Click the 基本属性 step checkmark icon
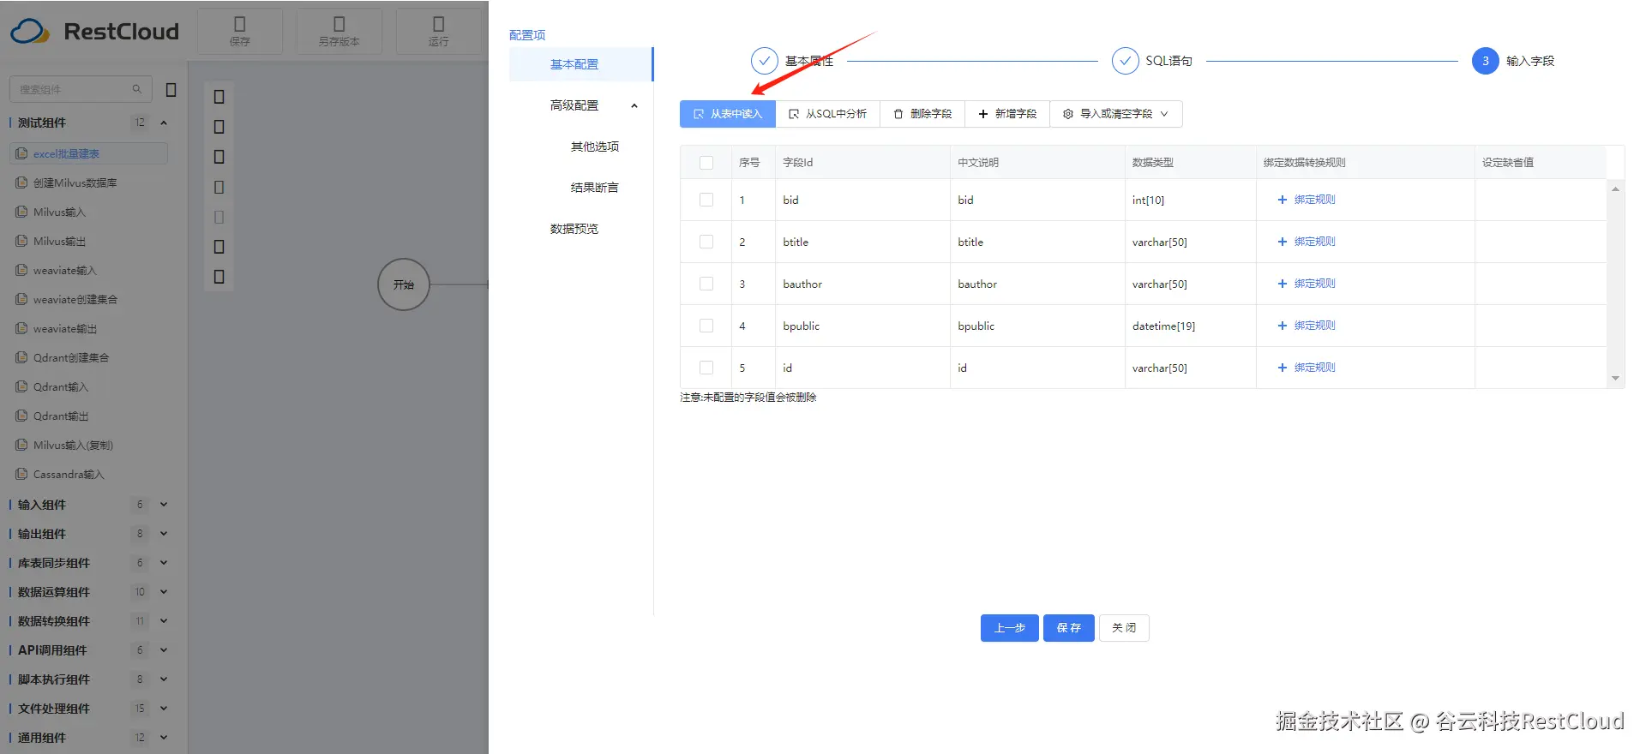 [764, 61]
